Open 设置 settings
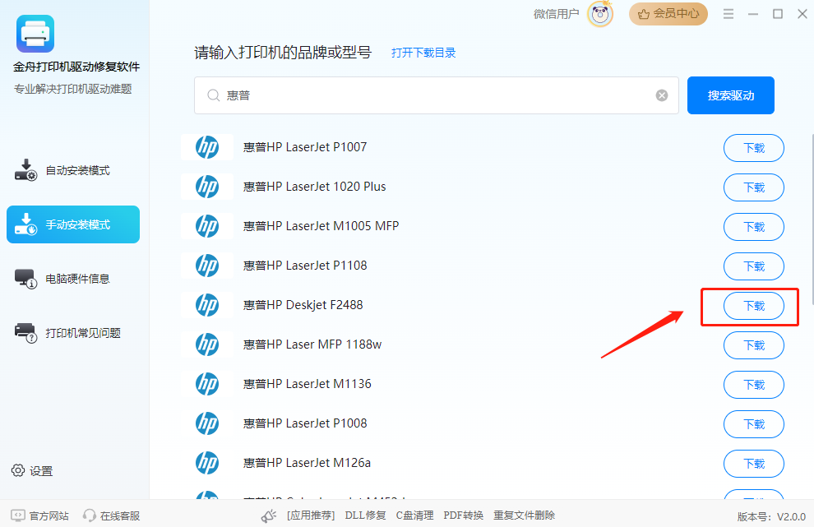This screenshot has width=814, height=527. [x=32, y=471]
